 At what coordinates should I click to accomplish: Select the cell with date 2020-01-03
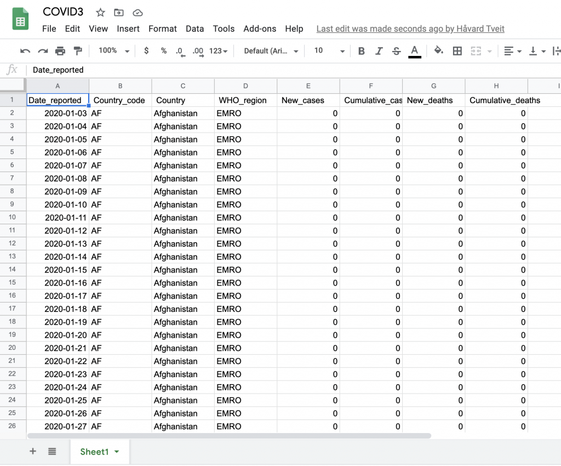coord(58,113)
